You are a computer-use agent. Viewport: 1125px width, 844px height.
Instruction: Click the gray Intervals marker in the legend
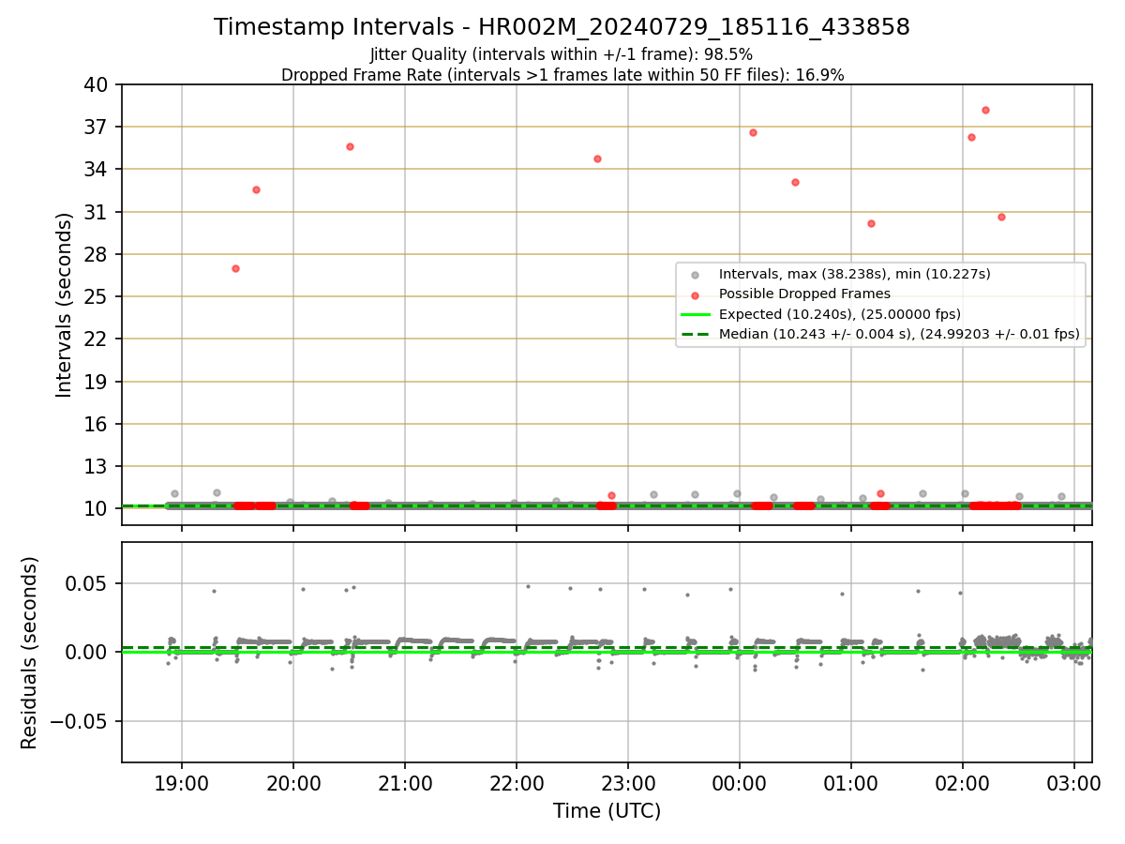695,275
